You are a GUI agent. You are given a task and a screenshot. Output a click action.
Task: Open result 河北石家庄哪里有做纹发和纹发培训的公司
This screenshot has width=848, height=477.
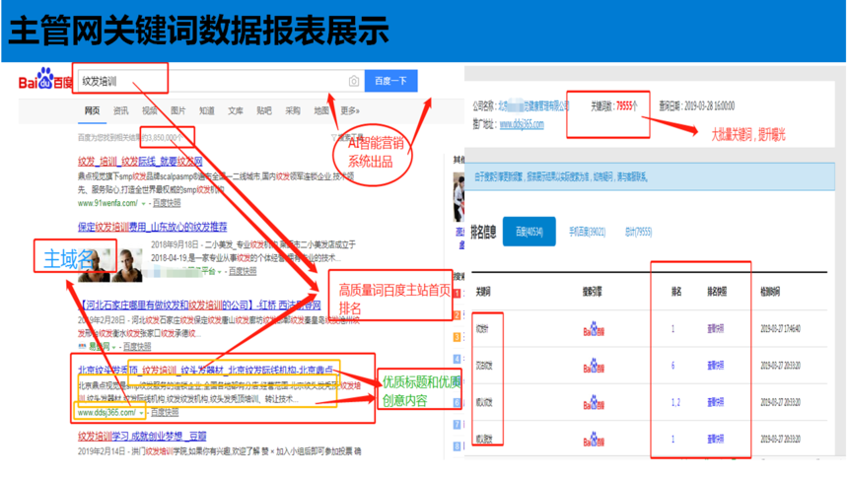point(200,305)
